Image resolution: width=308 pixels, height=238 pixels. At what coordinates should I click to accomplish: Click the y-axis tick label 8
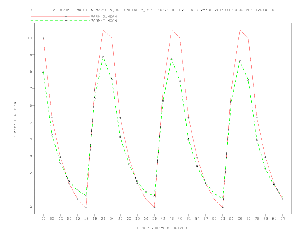31,72
